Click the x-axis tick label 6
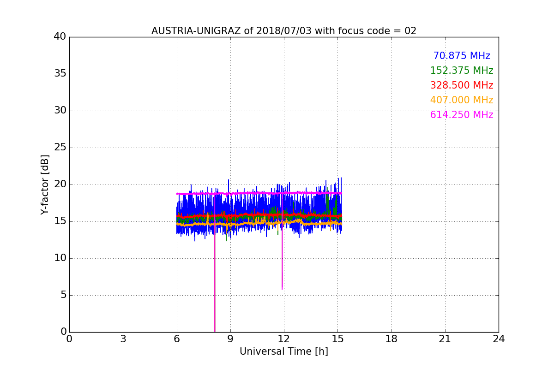The image size is (554, 369). coord(176,339)
